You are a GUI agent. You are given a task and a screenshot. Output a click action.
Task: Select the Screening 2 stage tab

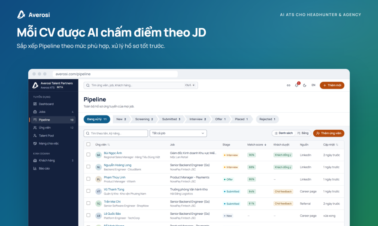click(144, 119)
